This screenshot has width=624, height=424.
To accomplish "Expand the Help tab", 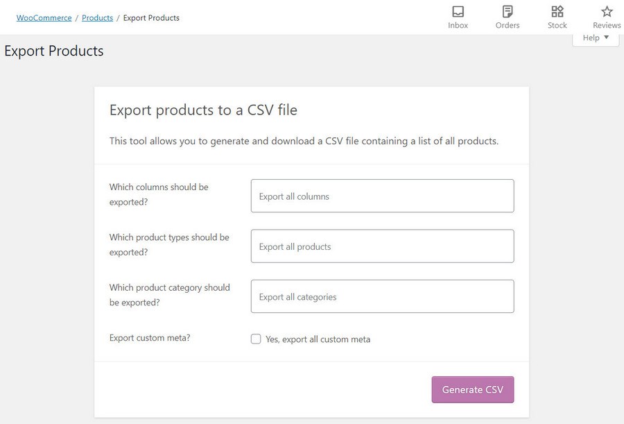I will click(x=595, y=38).
